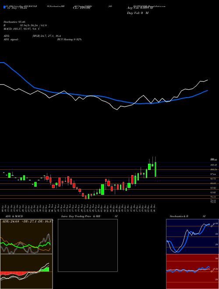Open the ADX indicator mini chart
Viewport: 219px width, 289px height.
(26, 236)
